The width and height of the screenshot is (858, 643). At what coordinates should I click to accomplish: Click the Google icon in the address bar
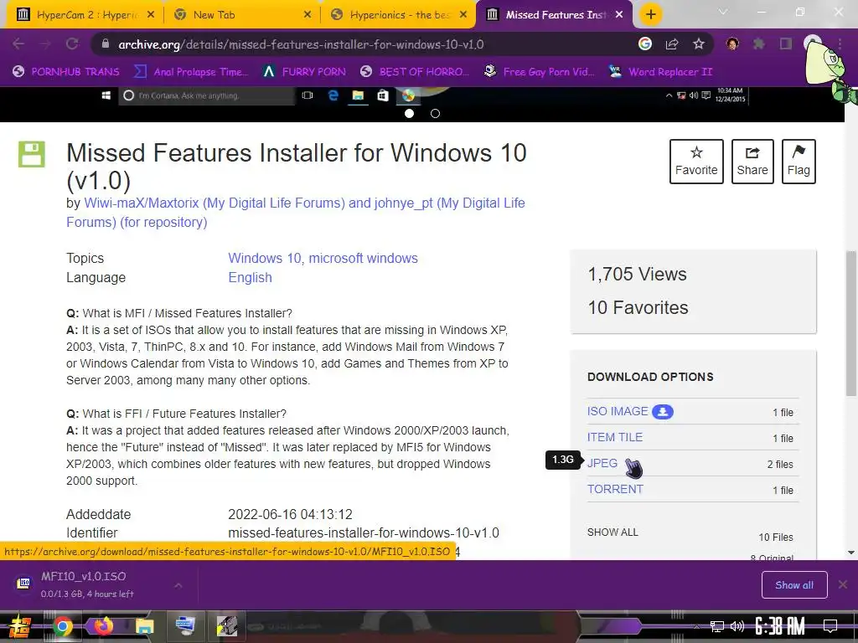click(645, 44)
